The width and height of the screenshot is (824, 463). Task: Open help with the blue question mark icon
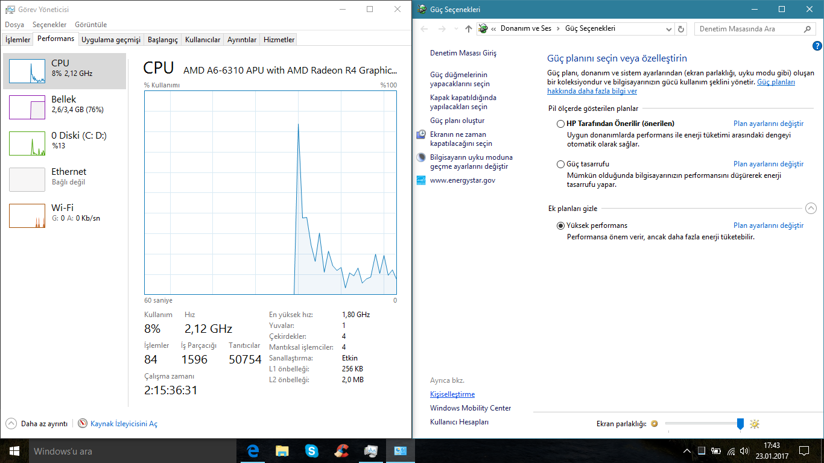coord(817,46)
